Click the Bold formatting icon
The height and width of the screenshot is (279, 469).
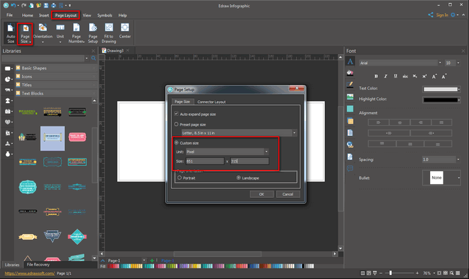(x=377, y=76)
